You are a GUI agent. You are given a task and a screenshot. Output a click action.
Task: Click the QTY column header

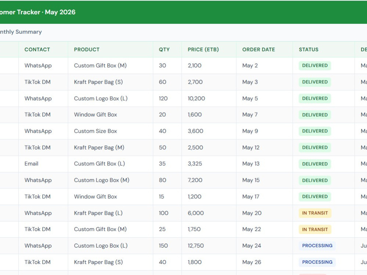click(164, 49)
